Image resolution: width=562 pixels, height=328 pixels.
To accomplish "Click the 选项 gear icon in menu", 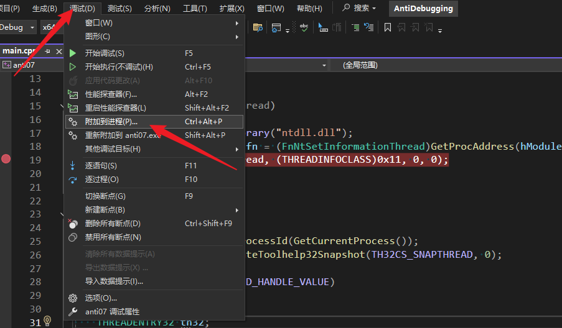I will tap(73, 298).
